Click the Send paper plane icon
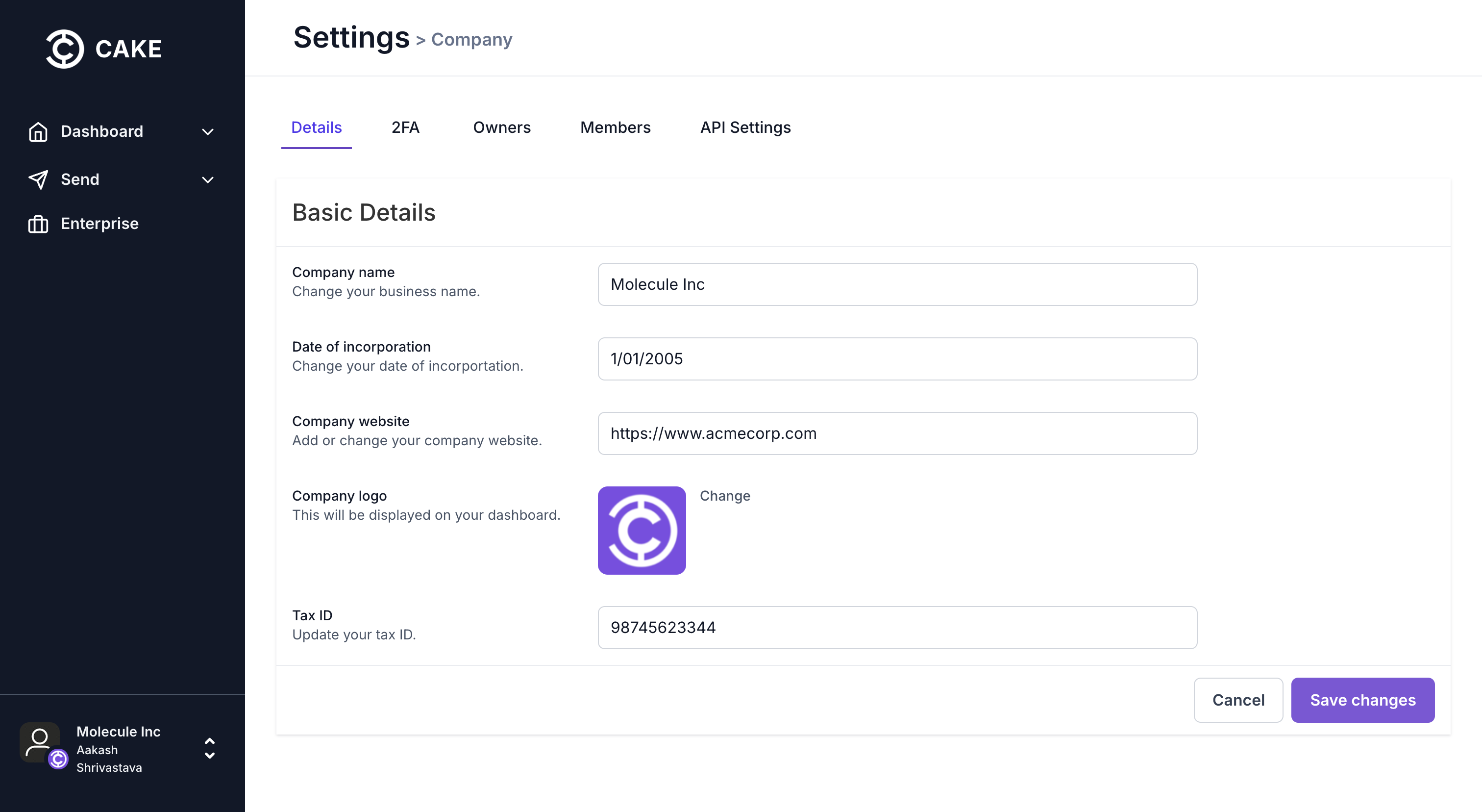 [38, 179]
